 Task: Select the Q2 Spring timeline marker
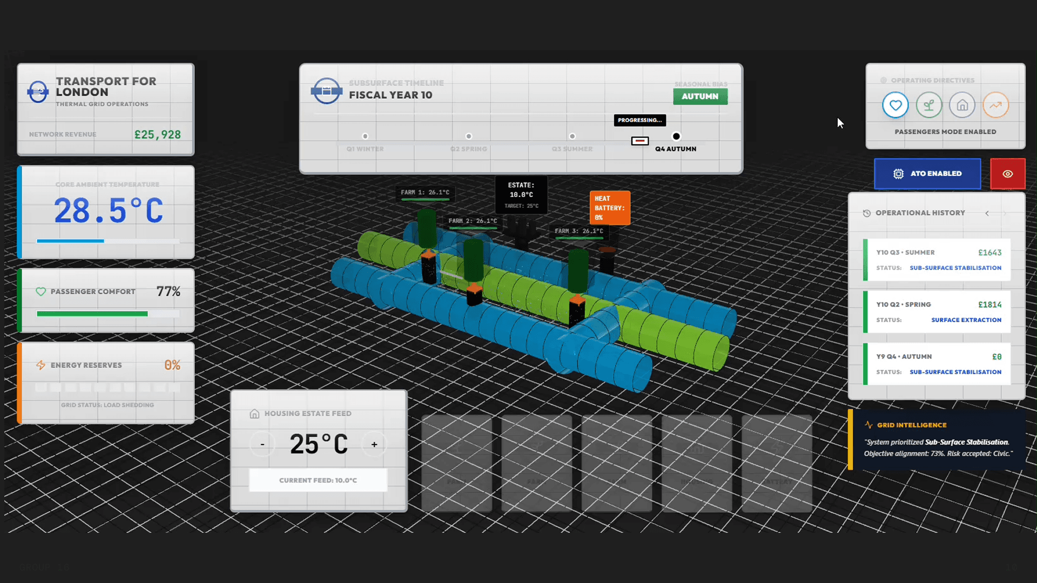click(469, 137)
